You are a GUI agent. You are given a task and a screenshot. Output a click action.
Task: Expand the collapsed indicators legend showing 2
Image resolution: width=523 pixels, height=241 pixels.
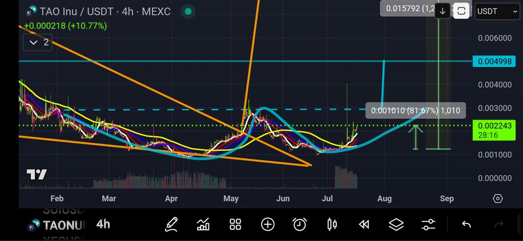[37, 43]
